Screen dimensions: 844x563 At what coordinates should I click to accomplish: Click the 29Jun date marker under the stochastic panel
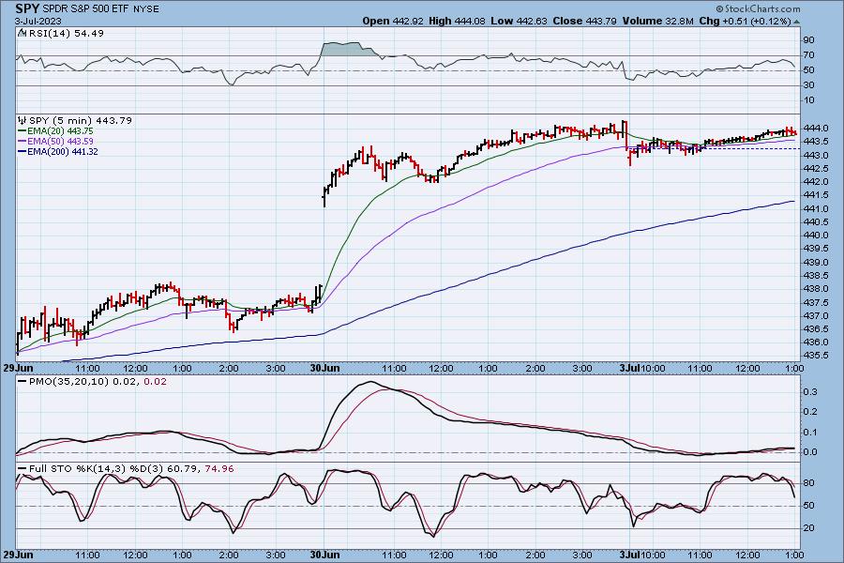pos(19,555)
